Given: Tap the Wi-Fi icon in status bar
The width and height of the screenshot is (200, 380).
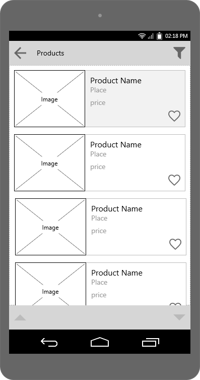Looking at the screenshot, I should (142, 36).
